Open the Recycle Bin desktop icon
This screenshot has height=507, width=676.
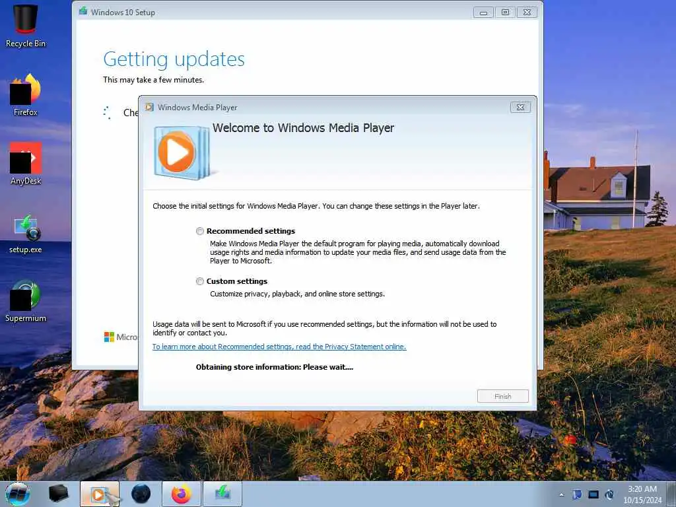pos(26,26)
